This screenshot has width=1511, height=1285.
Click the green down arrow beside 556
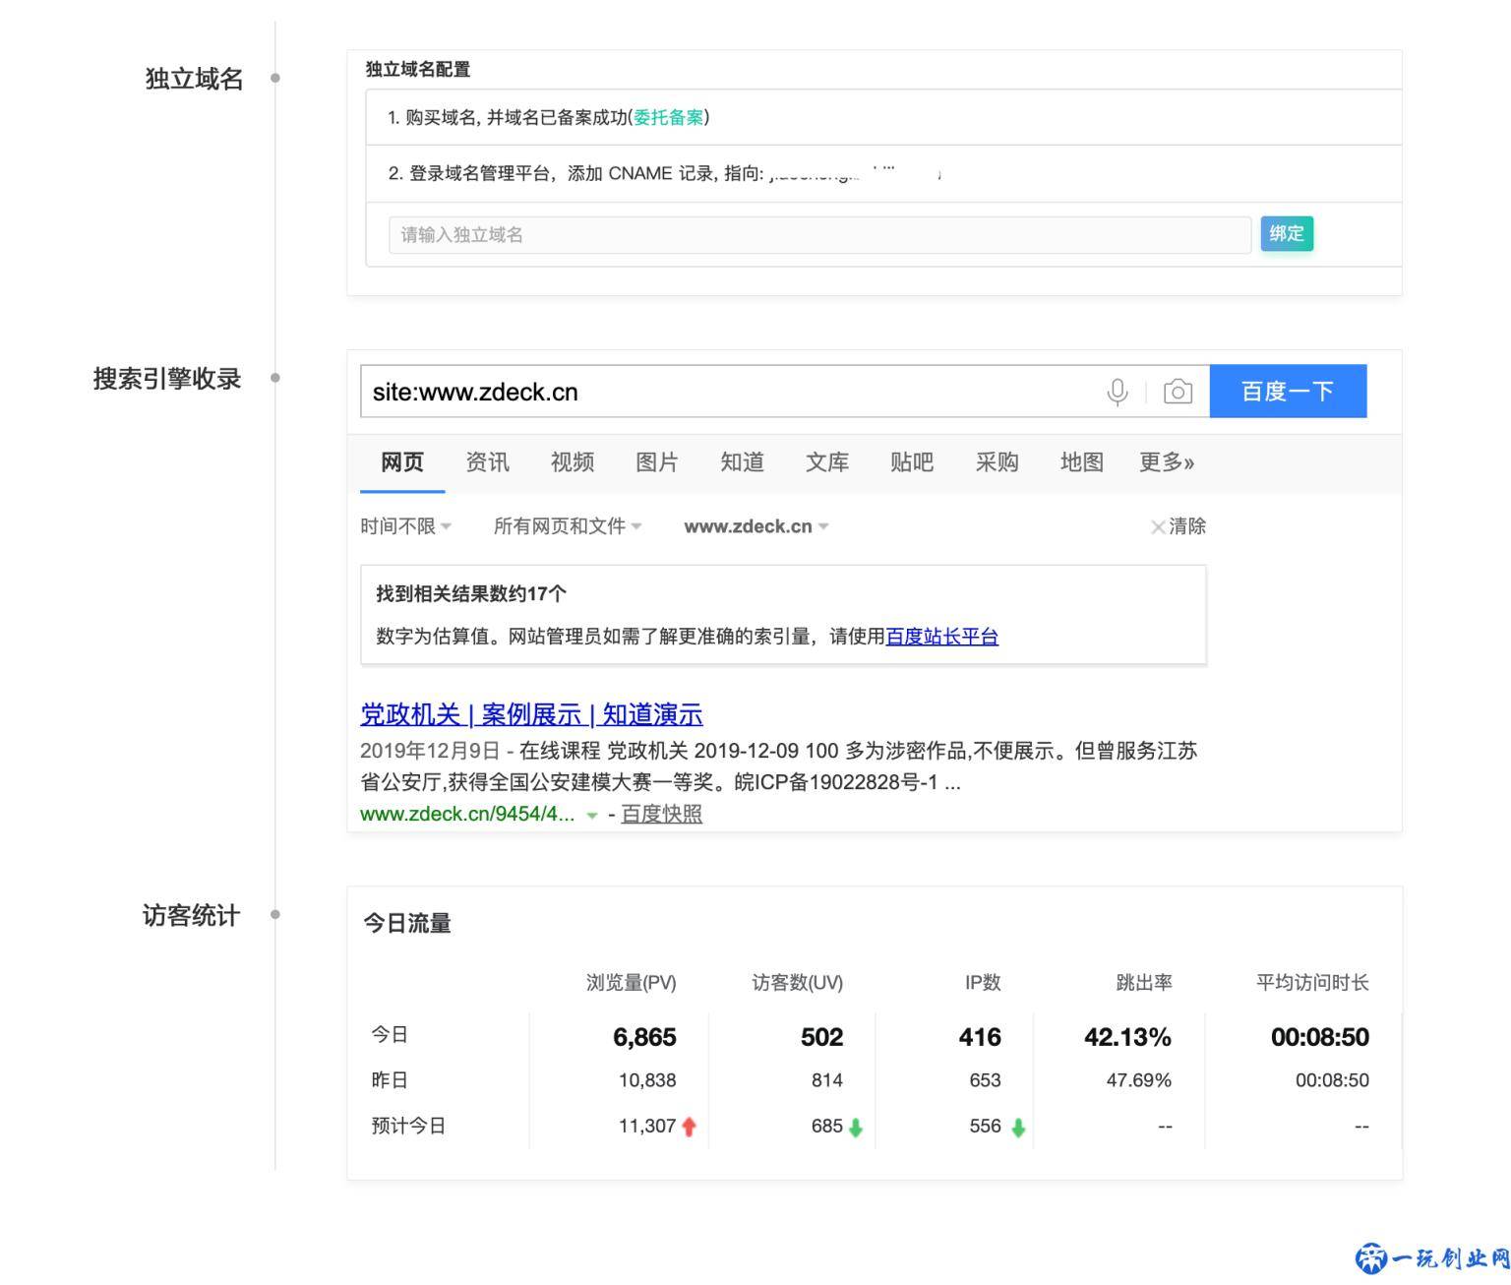(x=1018, y=1128)
